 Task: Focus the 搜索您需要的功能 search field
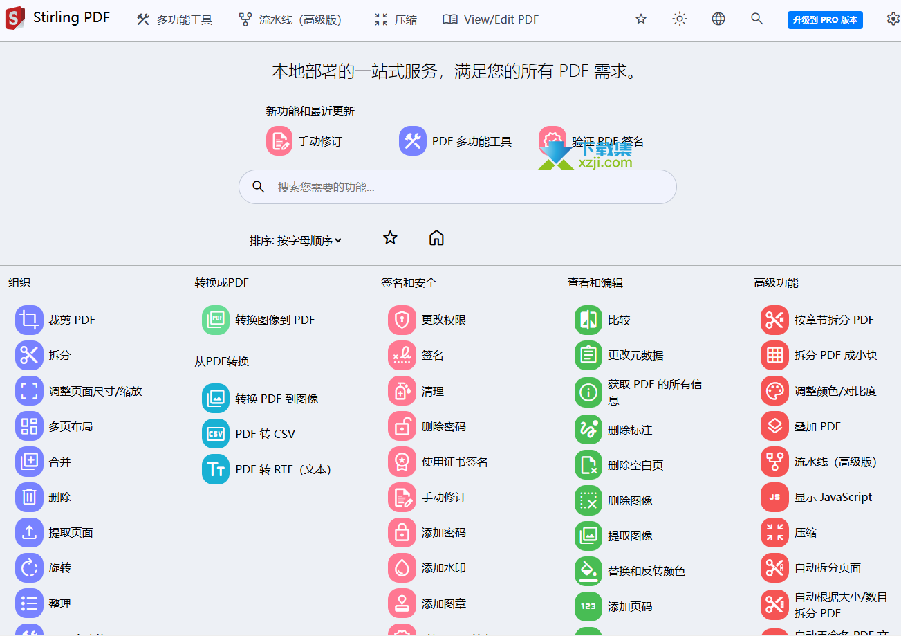(458, 187)
